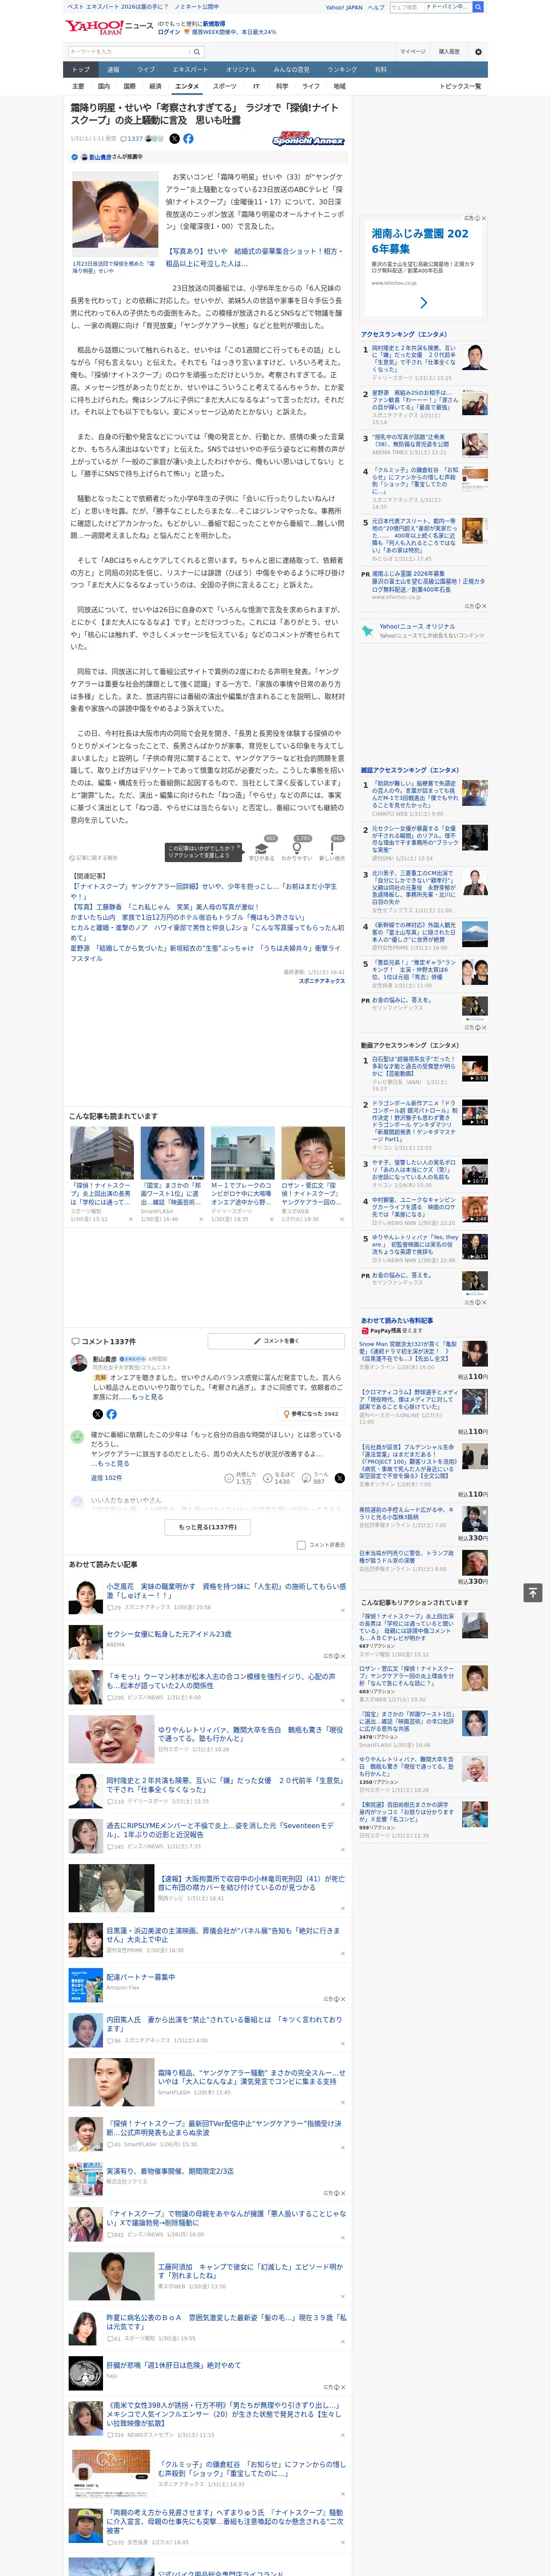Open the マイページ link
This screenshot has width=551, height=2576.
[x=413, y=51]
